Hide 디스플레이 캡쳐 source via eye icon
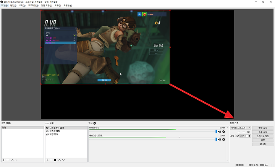This screenshot has height=167, width=275. click(47, 128)
